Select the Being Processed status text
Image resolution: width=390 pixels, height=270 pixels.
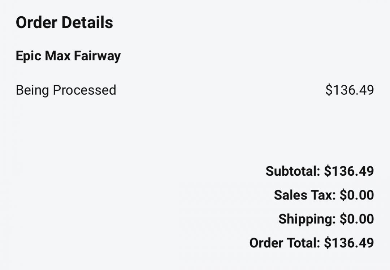coord(66,90)
